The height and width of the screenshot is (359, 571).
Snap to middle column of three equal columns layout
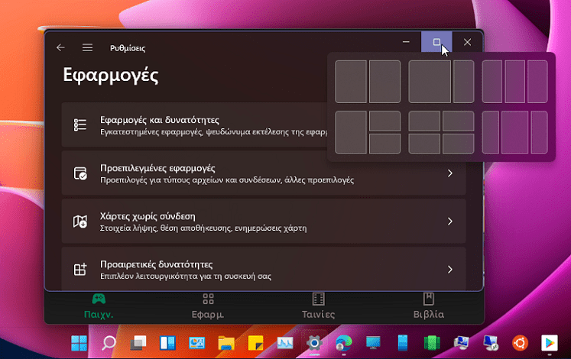[515, 82]
